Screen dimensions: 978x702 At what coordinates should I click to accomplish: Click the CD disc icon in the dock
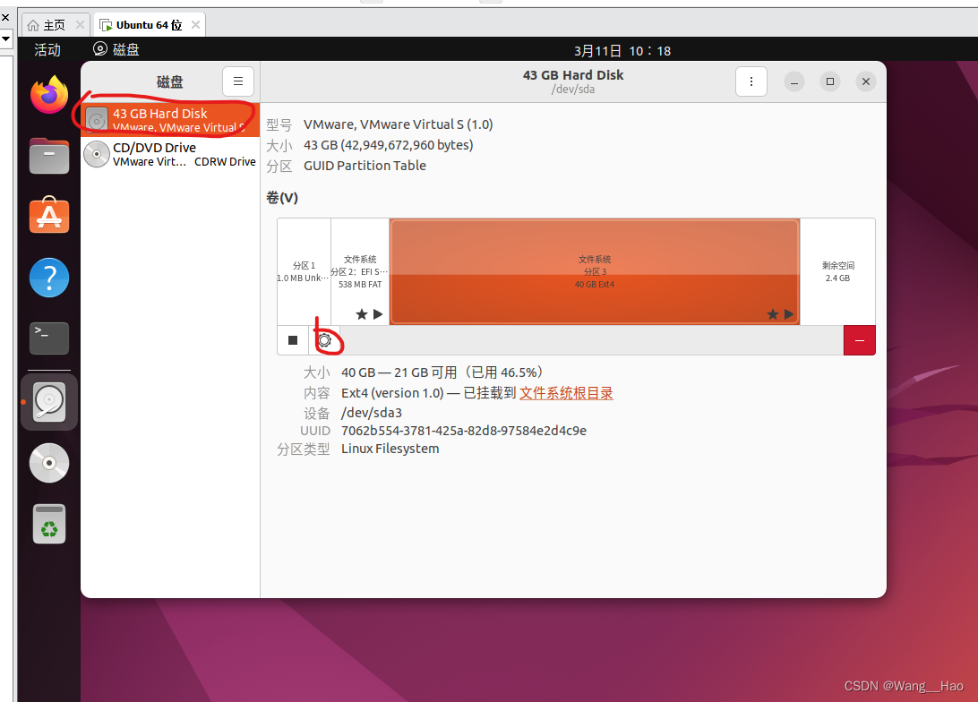(x=48, y=463)
